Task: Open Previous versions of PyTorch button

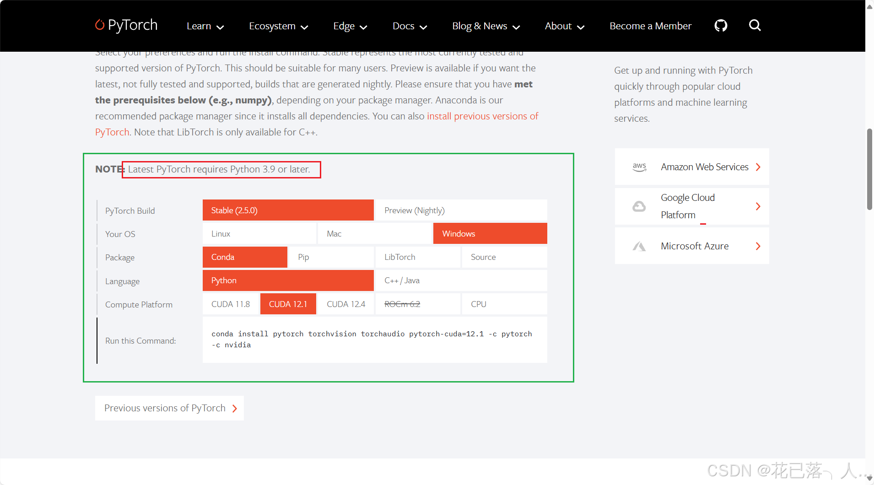Action: [169, 408]
